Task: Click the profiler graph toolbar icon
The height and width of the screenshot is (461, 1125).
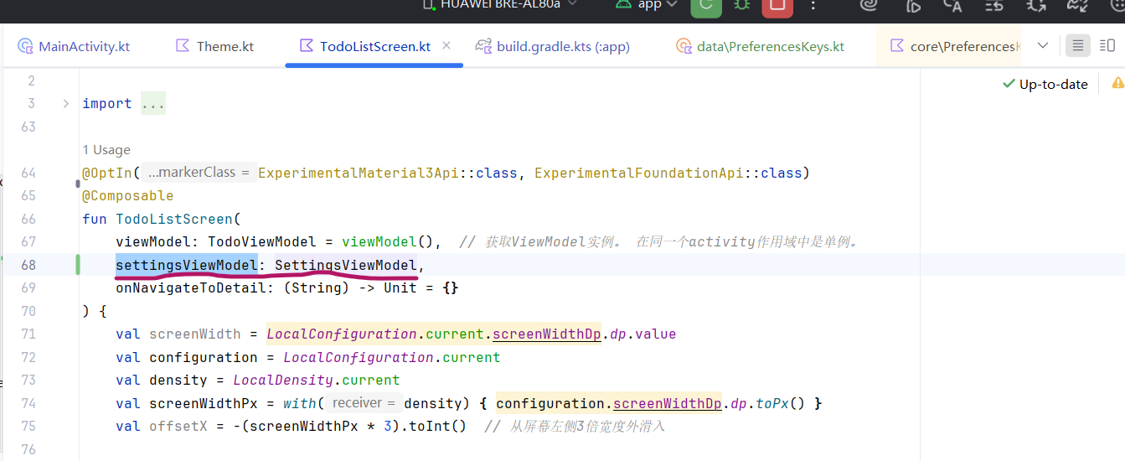Action: [x=1078, y=4]
